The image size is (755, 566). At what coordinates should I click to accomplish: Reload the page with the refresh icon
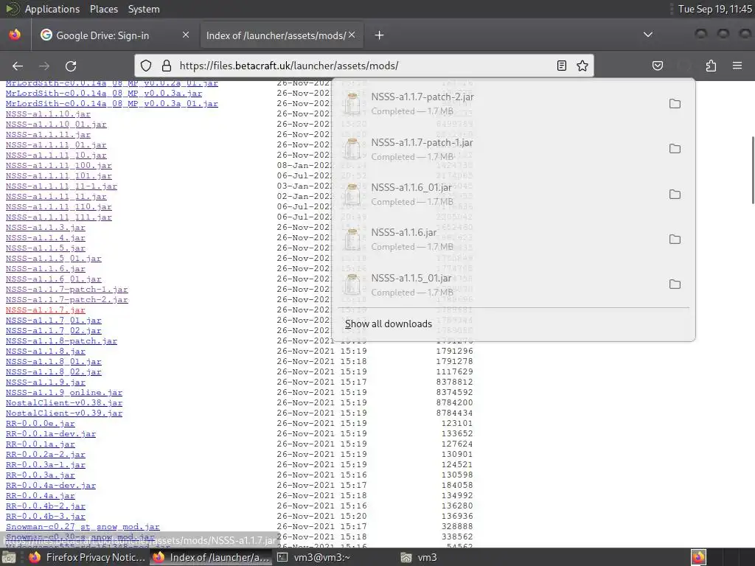[x=71, y=66]
